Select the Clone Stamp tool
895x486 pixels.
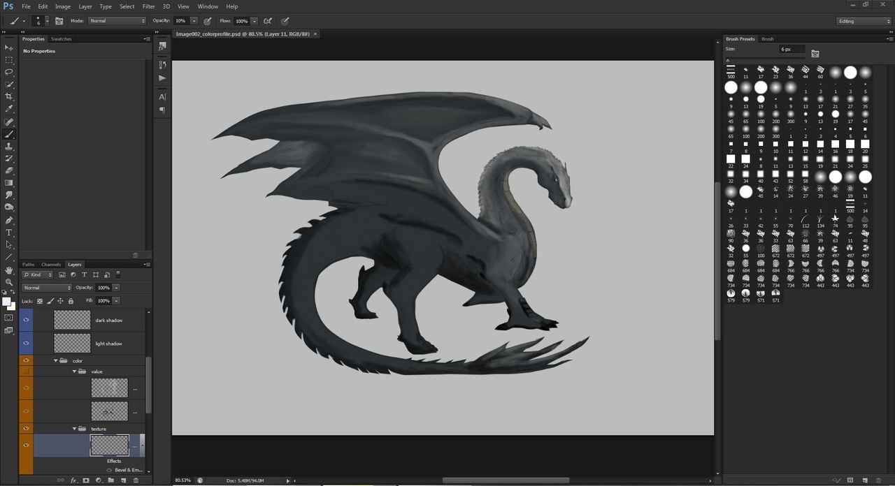[x=9, y=147]
